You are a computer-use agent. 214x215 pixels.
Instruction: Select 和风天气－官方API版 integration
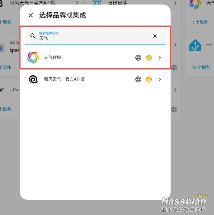point(95,79)
